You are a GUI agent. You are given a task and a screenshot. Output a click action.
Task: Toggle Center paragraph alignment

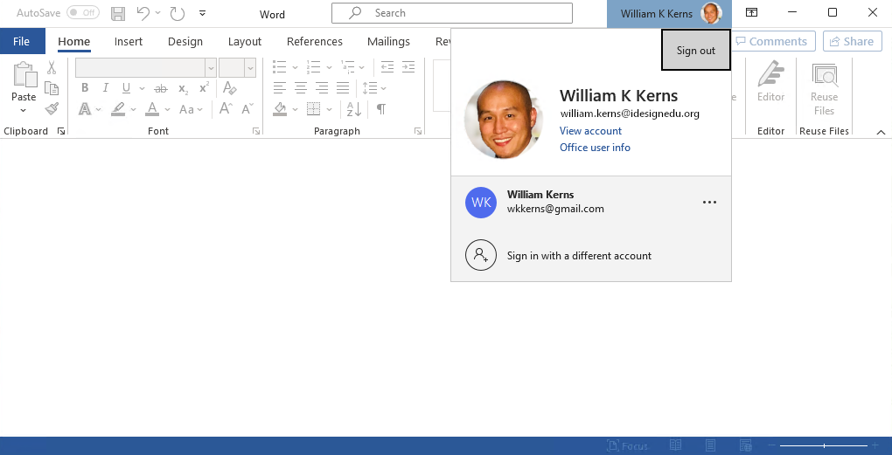[x=300, y=88]
